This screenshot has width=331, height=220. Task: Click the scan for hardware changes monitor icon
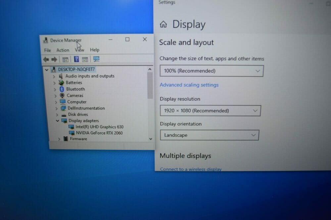pyautogui.click(x=96, y=59)
